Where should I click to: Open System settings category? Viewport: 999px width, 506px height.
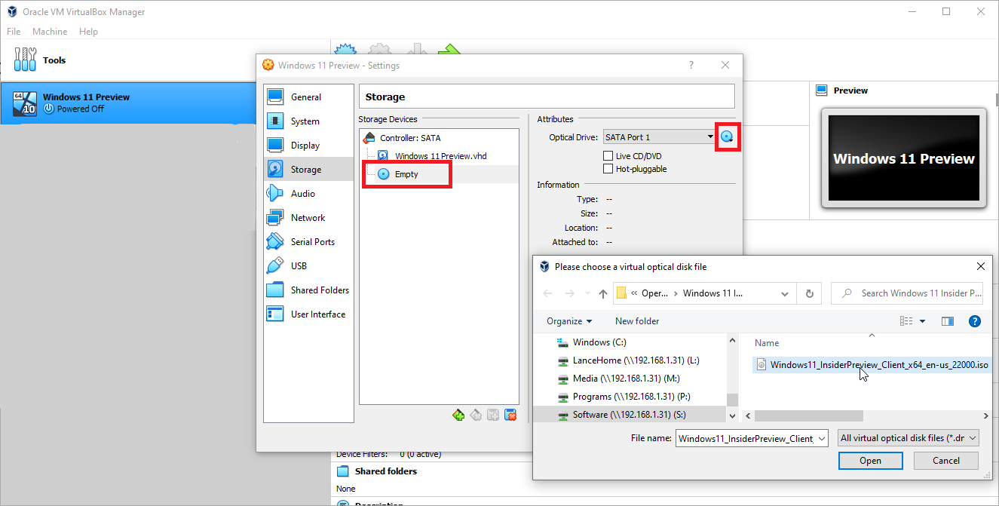coord(308,121)
